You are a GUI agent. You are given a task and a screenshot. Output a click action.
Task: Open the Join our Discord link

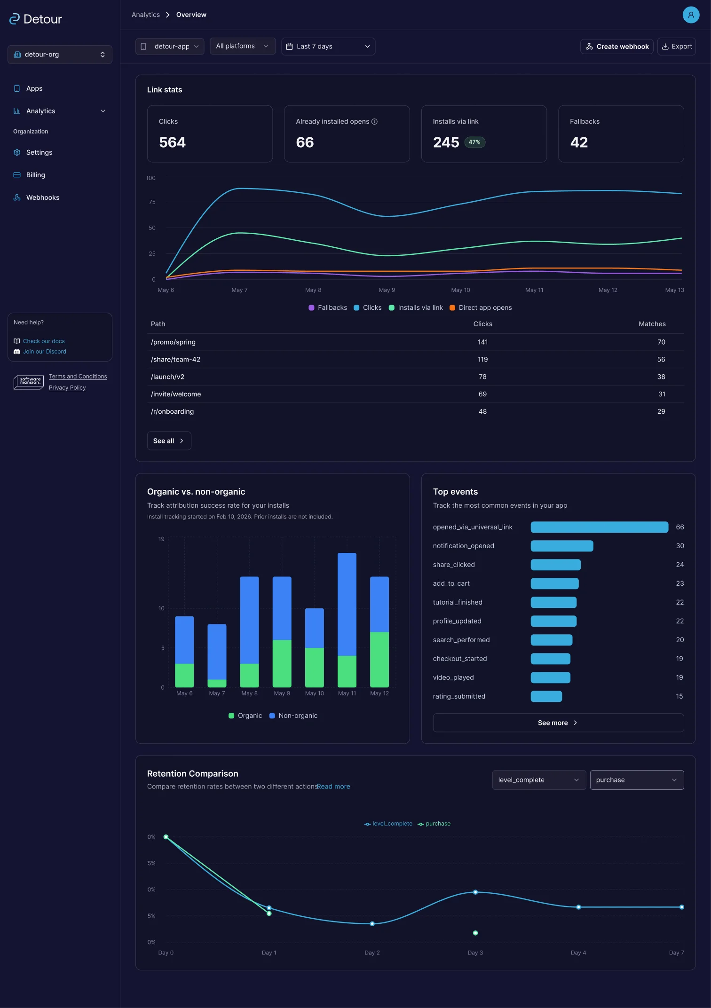(45, 352)
